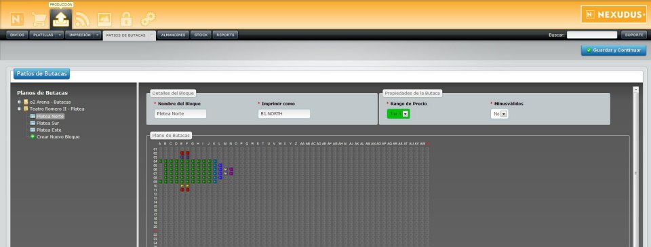The width and height of the screenshot is (651, 247).
Task: Open the shopping cart section icon
Action: click(x=39, y=19)
